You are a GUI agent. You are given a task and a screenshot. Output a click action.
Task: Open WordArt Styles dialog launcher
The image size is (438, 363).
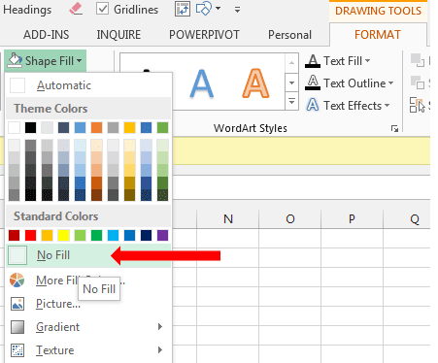click(x=394, y=128)
